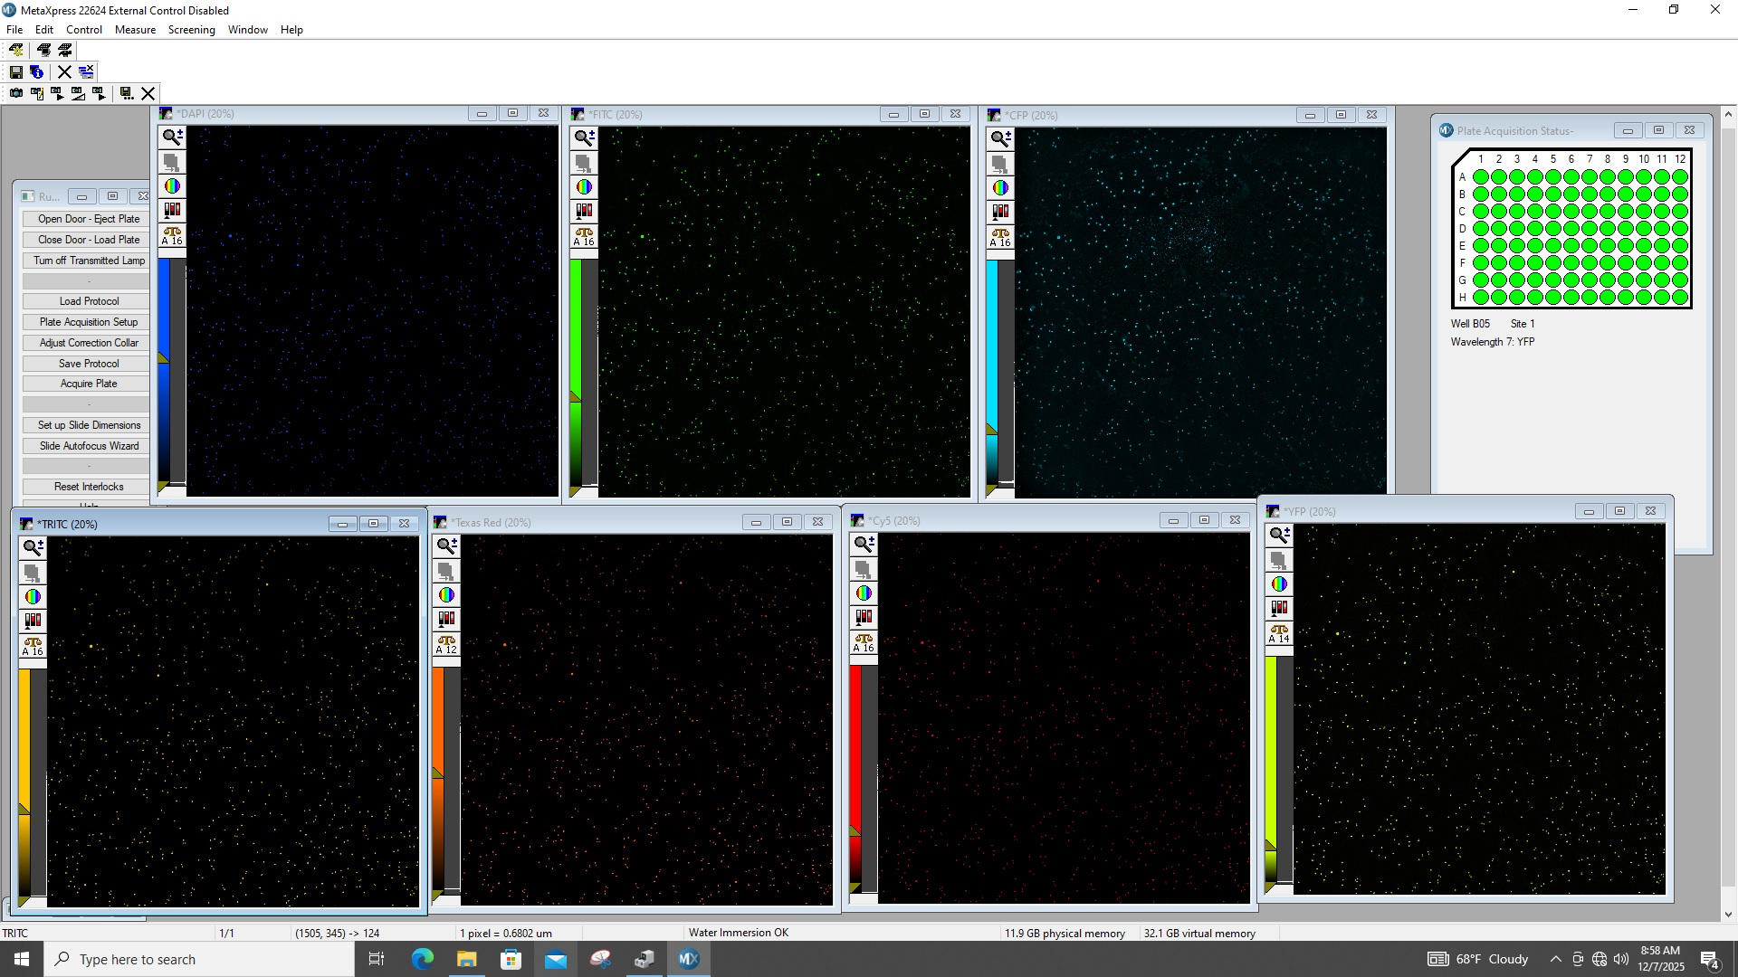Select well D6 in plate map
This screenshot has width=1738, height=977.
[1571, 229]
